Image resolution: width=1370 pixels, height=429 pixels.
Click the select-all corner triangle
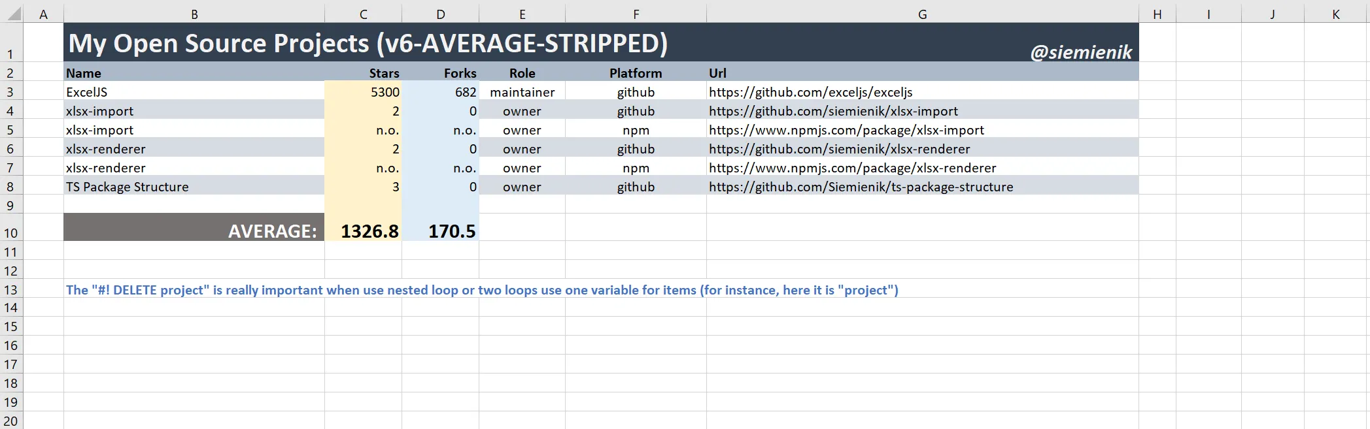[14, 14]
